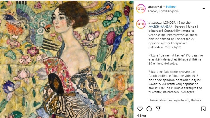Image resolution: width=210 pixels, height=118 pixels.
Task: Open ata.gov.al username in the caption
Action: tap(155, 22)
